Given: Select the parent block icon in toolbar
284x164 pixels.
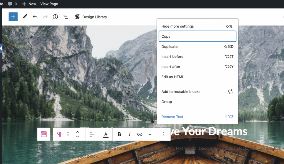Looking at the screenshot, I should (x=44, y=134).
